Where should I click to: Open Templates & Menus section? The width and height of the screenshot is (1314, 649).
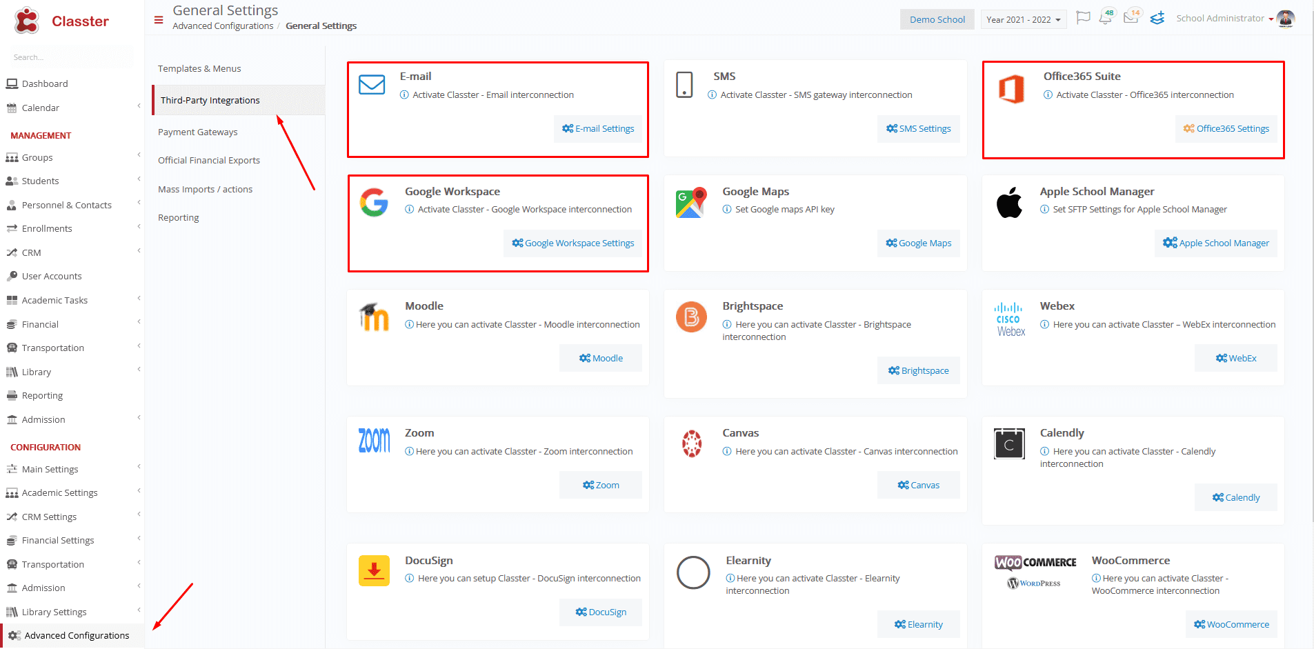(x=199, y=68)
